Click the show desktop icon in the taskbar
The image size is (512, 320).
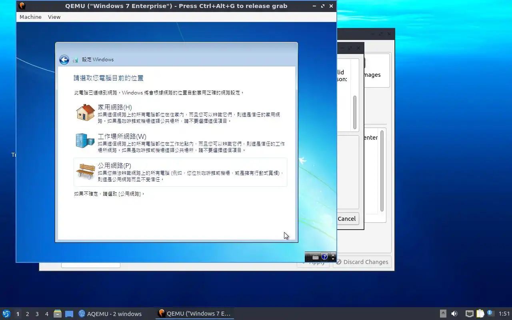[69, 314]
